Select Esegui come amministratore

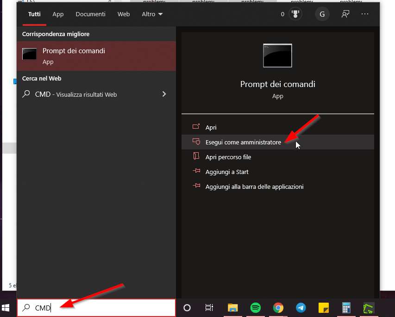coord(243,142)
